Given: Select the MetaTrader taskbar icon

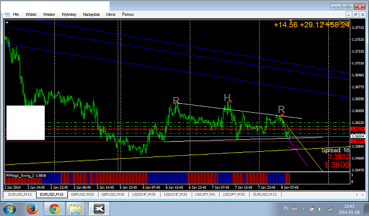Looking at the screenshot, I should (x=99, y=209).
